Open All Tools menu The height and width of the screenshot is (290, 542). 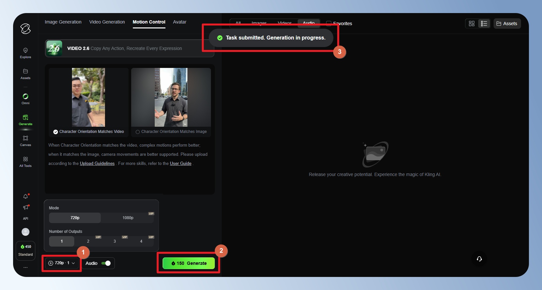coord(26,161)
